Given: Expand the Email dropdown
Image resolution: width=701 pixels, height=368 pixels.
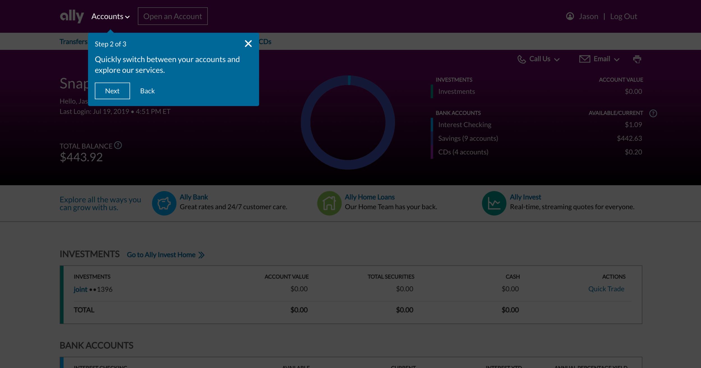Looking at the screenshot, I should pyautogui.click(x=599, y=59).
